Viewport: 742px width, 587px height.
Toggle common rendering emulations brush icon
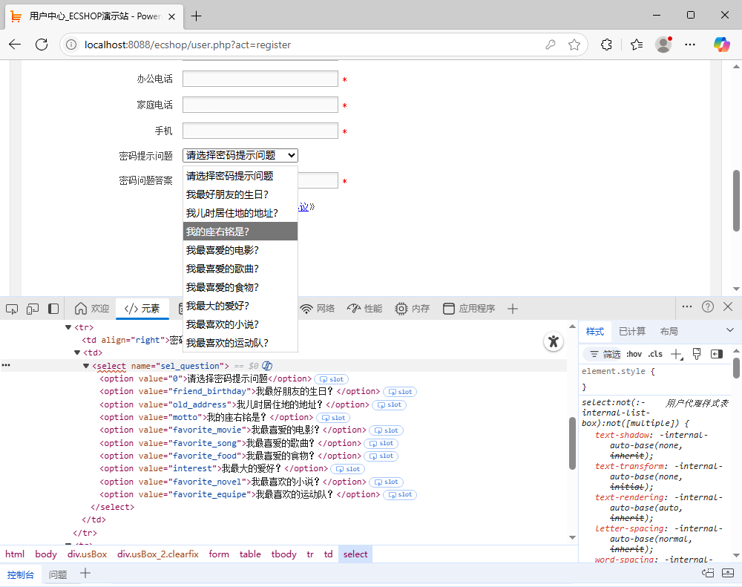coord(697,354)
